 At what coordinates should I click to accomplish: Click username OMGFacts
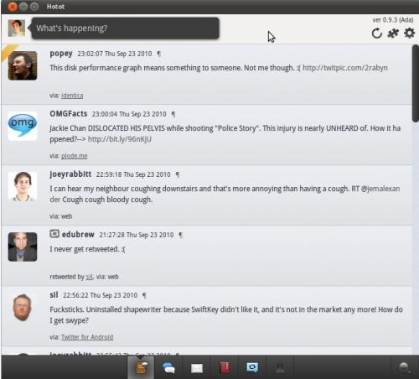pos(69,113)
